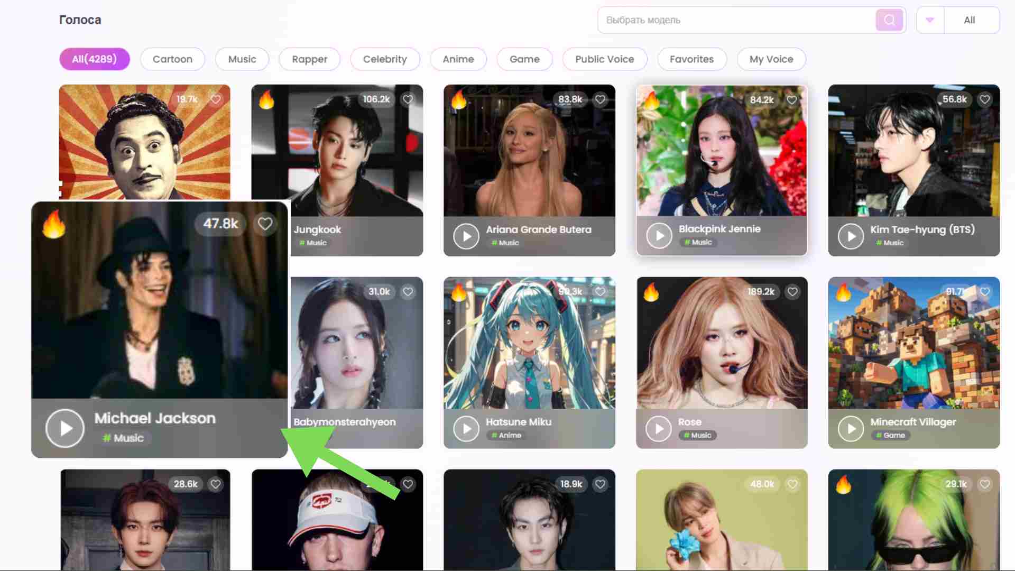Play the Minecraft Villager voice sample
The image size is (1015, 571).
point(851,429)
